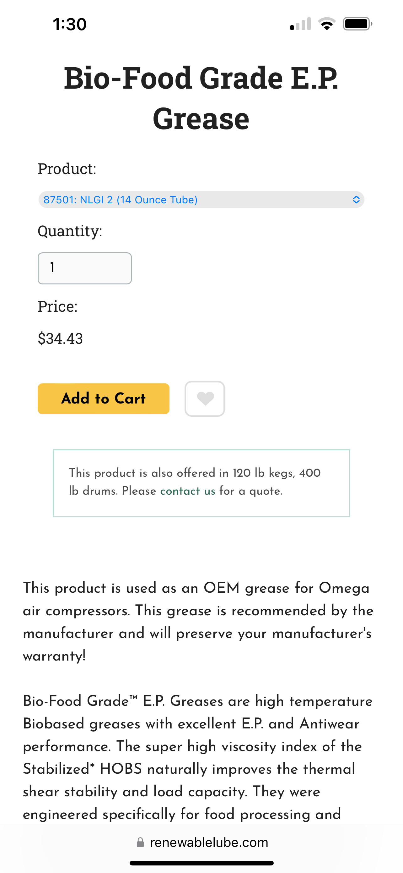Tap the Stabilized HOBS description paragraph
403x873 pixels.
point(198,757)
